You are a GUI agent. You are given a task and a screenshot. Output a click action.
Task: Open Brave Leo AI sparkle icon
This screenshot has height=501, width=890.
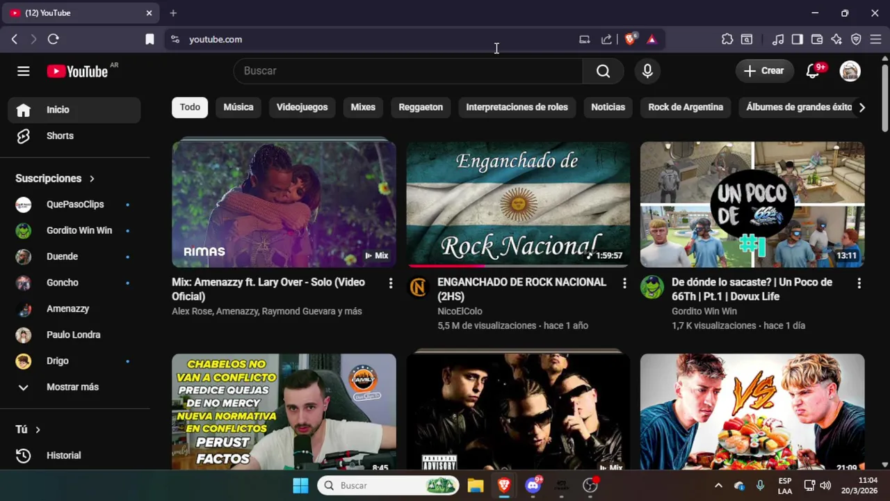point(836,40)
